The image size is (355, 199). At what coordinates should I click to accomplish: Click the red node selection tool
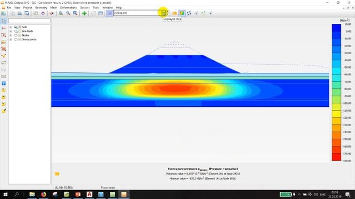pos(4,35)
